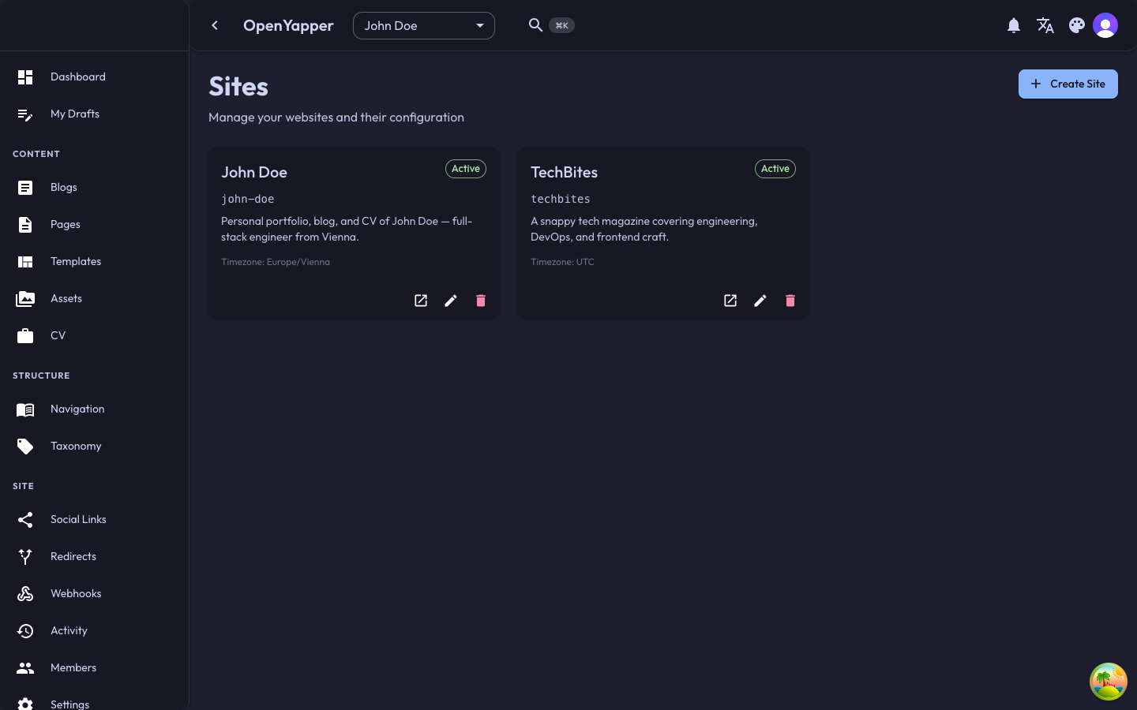Delete the TechBites site
This screenshot has width=1137, height=710.
(x=790, y=301)
